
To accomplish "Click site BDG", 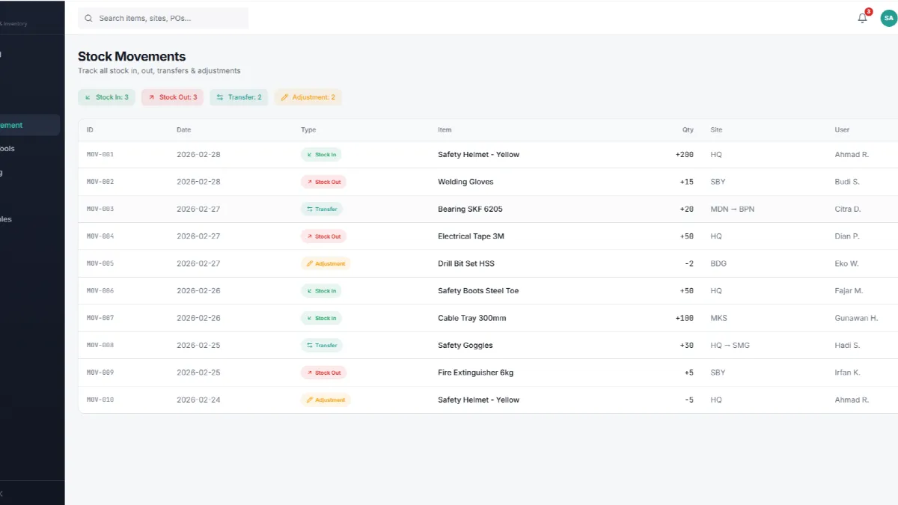I will 718,264.
